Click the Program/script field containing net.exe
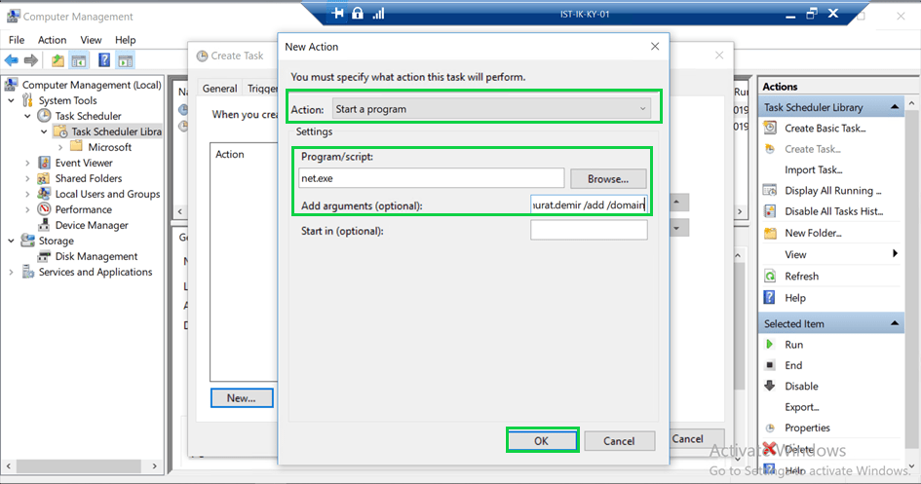 tap(431, 179)
